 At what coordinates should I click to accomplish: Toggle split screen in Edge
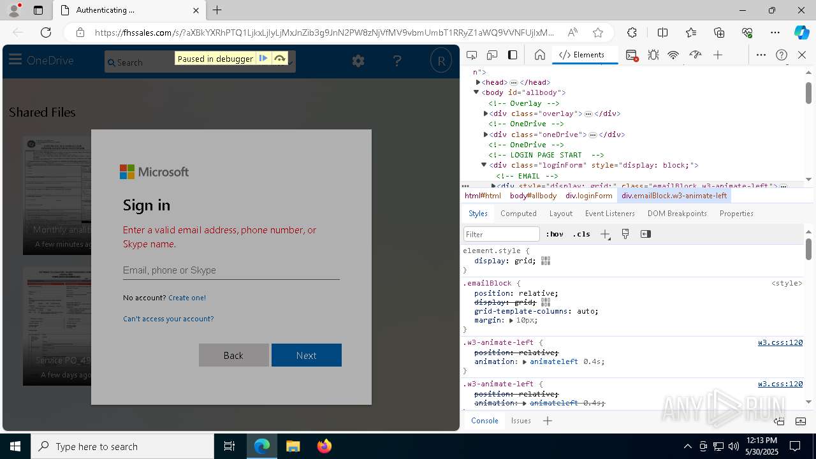(662, 33)
